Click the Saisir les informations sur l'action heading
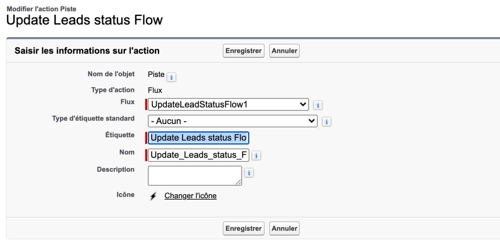The height and width of the screenshot is (244, 500). (x=87, y=51)
